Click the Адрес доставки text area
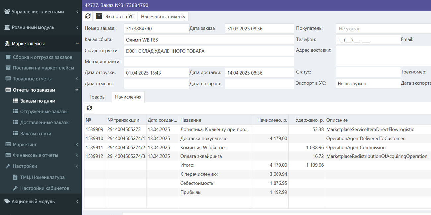 383,56
